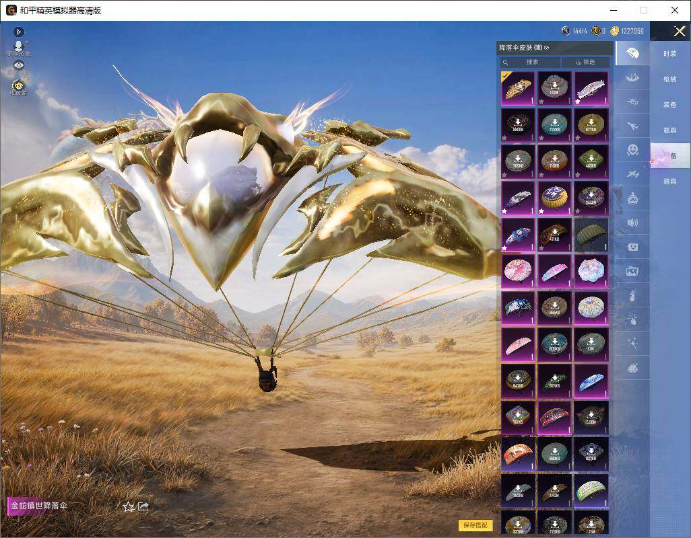This screenshot has height=538, width=691.
Task: Open the magic wand sparkle category
Action: click(x=632, y=344)
